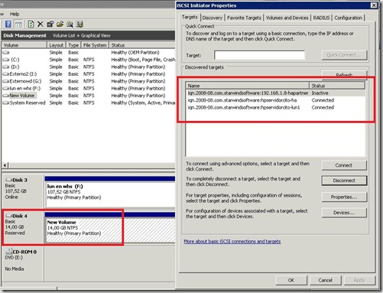Click the Apply button

[x=359, y=280]
